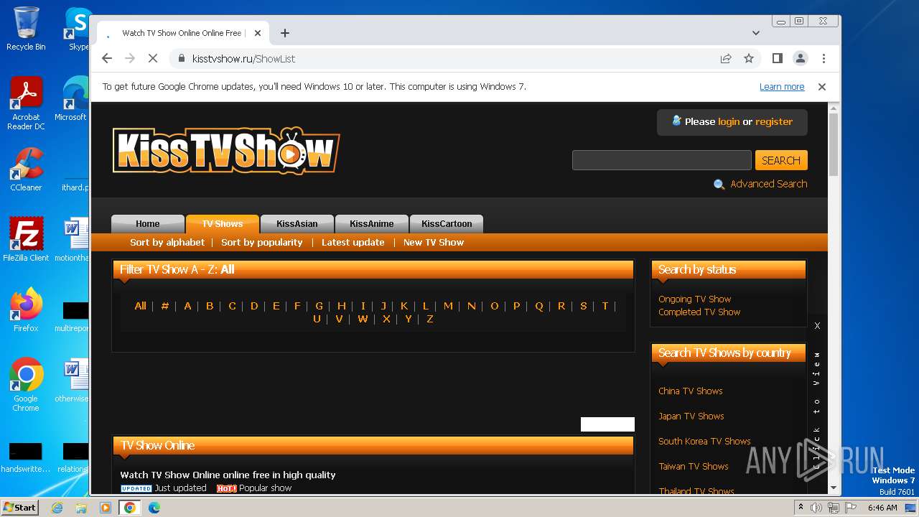Open New TV Show submenu item
919x517 pixels.
point(434,243)
